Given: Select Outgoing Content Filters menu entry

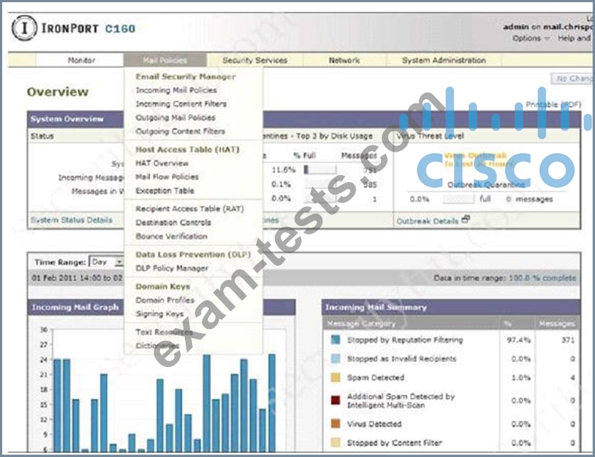Looking at the screenshot, I should (x=180, y=132).
